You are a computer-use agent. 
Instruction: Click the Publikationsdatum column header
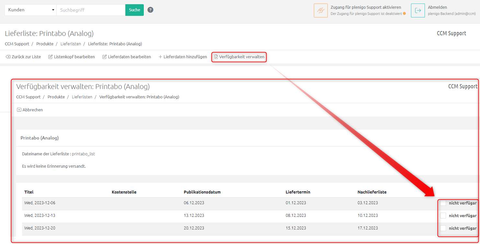tap(202, 192)
